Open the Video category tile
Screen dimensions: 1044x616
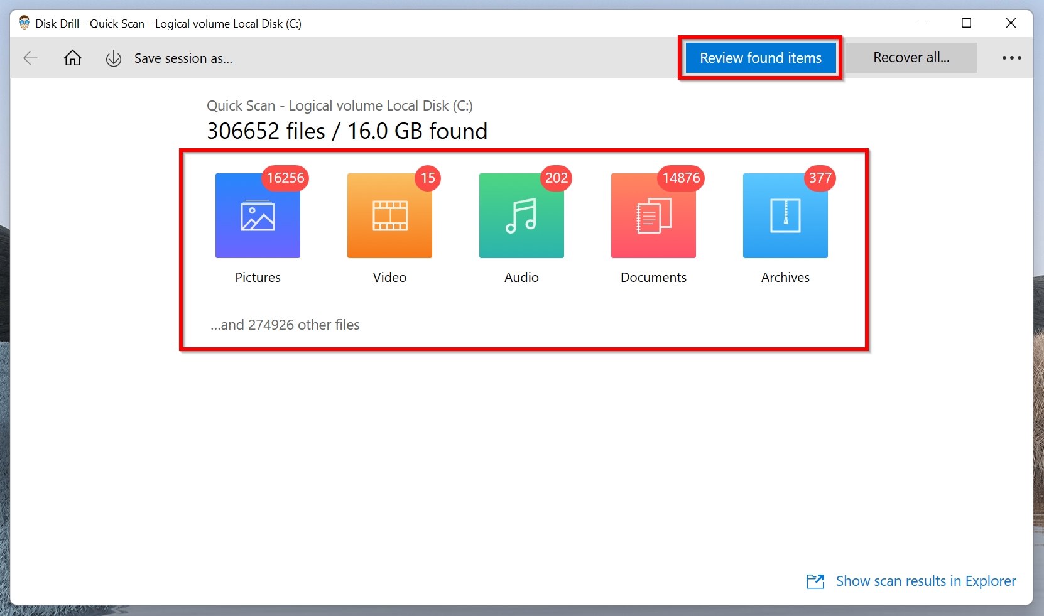389,215
